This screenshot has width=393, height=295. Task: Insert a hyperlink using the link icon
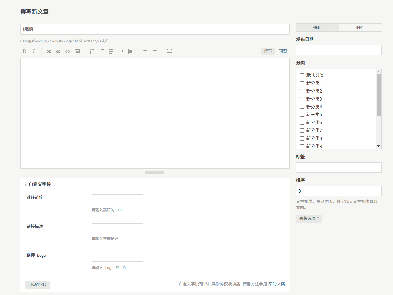(49, 51)
